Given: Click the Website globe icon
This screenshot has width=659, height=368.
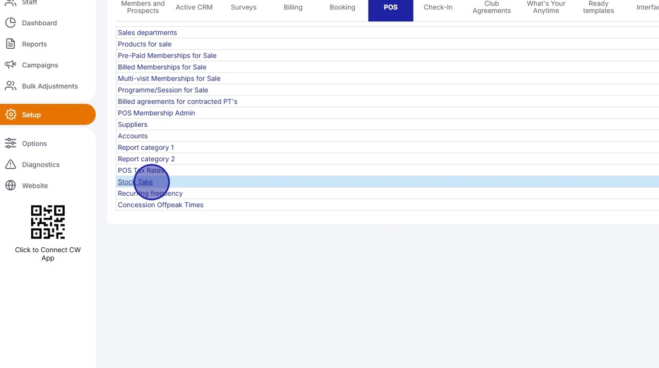Looking at the screenshot, I should pyautogui.click(x=10, y=185).
